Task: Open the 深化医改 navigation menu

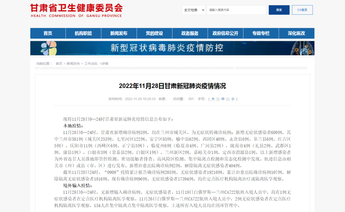Action: tap(296, 33)
